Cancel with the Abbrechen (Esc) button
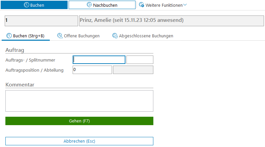The height and width of the screenshot is (147, 265). (79, 141)
